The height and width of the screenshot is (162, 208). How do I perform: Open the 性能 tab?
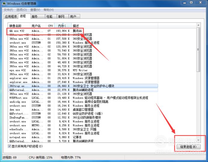coord(51,17)
